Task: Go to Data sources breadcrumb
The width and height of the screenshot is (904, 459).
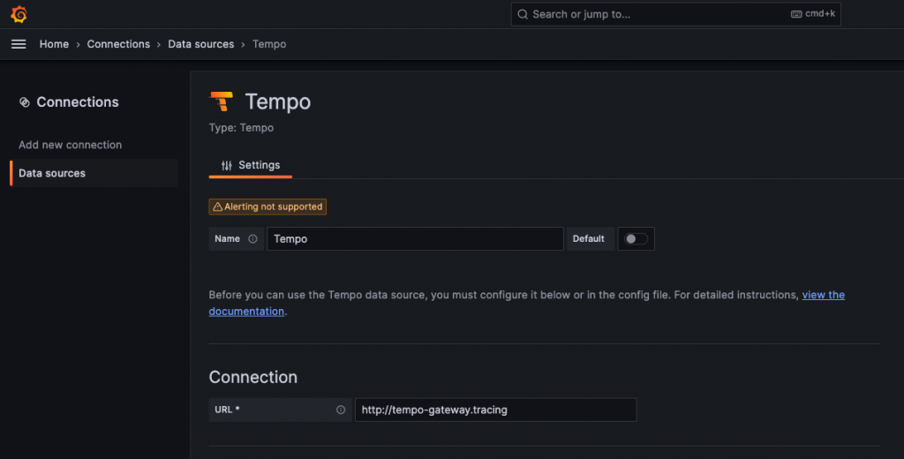Action: tap(200, 44)
